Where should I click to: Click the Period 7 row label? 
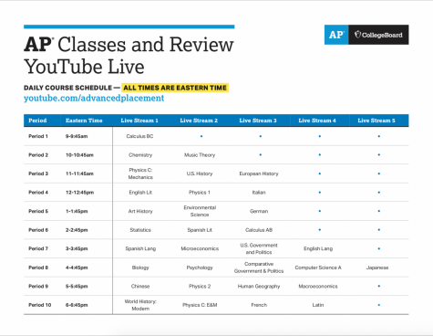[x=38, y=248]
